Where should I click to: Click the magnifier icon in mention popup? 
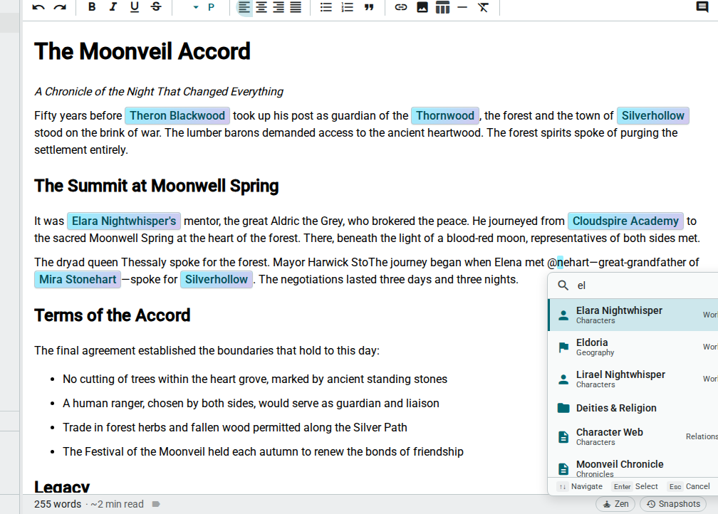(x=563, y=285)
